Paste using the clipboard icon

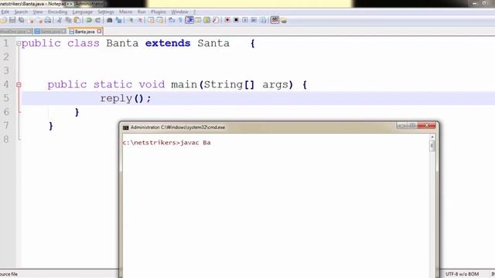[77, 20]
